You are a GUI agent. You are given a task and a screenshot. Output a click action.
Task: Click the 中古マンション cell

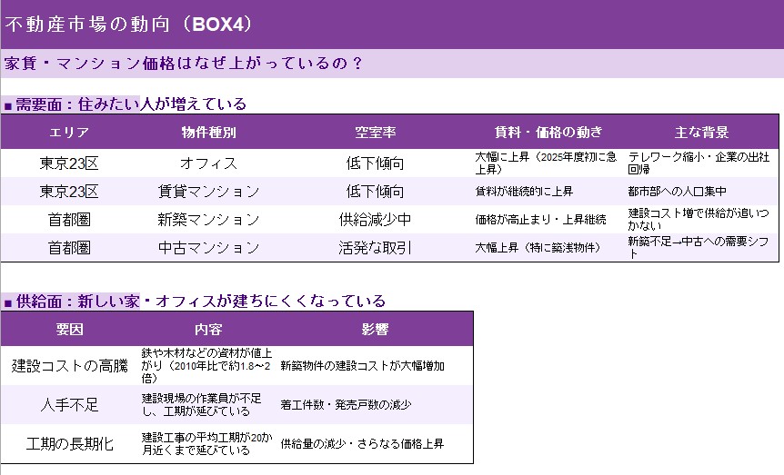(208, 248)
